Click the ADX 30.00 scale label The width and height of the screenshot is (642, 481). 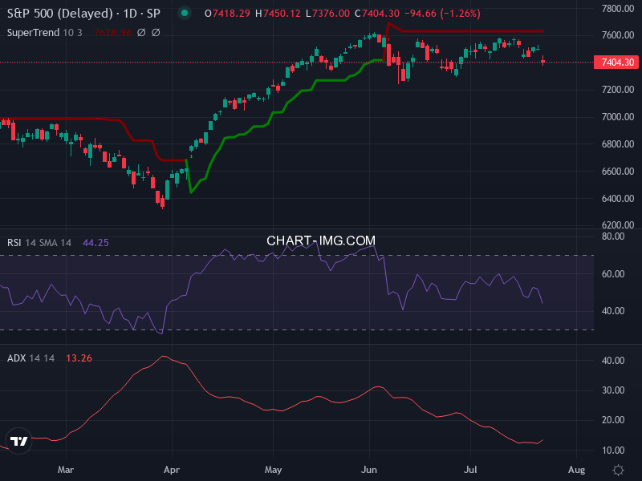pyautogui.click(x=613, y=390)
